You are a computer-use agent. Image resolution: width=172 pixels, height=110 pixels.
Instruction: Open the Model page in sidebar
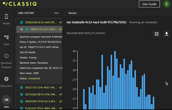tap(6, 19)
